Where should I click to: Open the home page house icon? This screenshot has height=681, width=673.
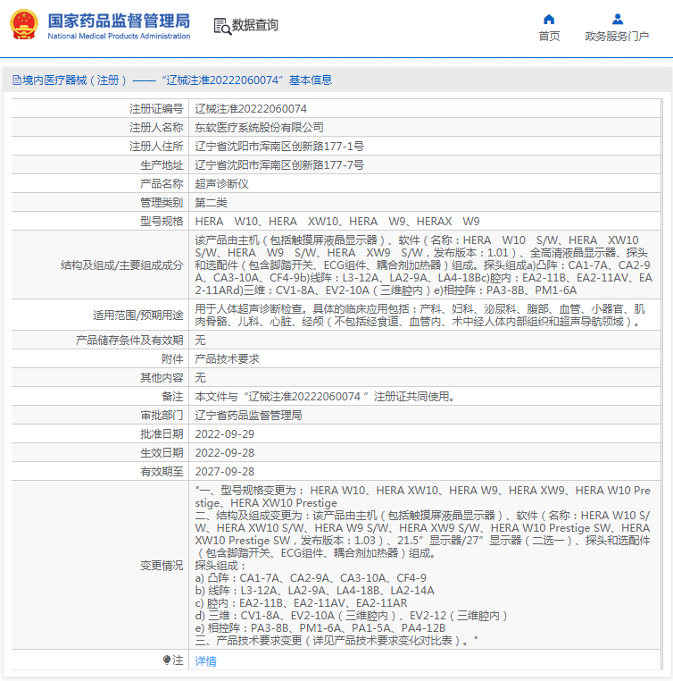pyautogui.click(x=549, y=19)
